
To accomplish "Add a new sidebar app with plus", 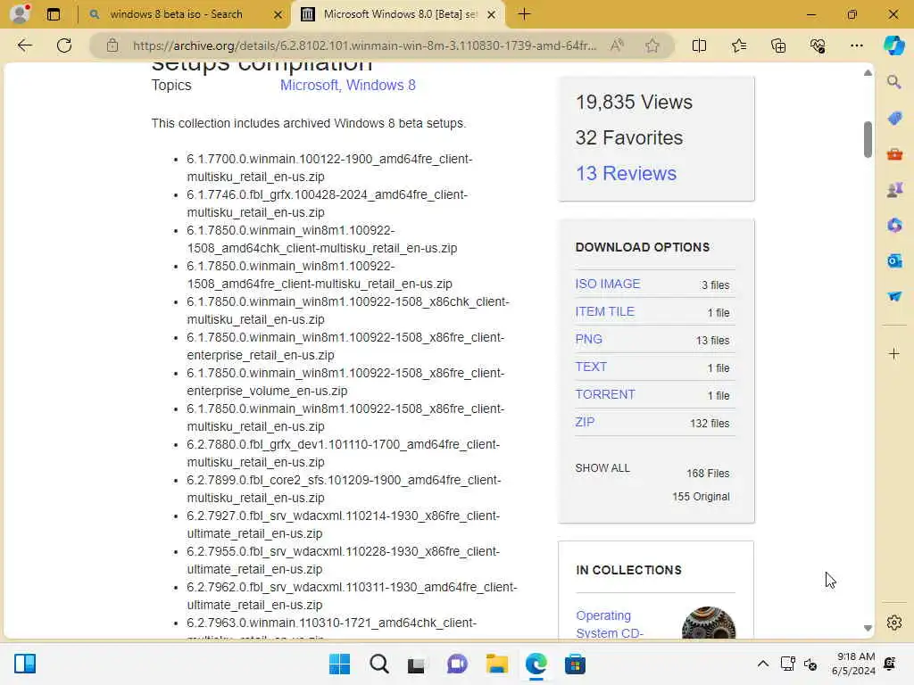I will click(x=894, y=353).
